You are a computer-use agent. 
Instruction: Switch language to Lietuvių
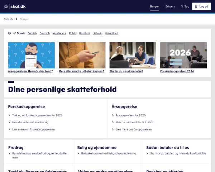click(x=97, y=33)
